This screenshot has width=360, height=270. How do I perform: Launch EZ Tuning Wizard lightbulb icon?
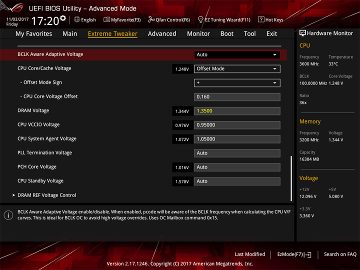click(x=200, y=19)
